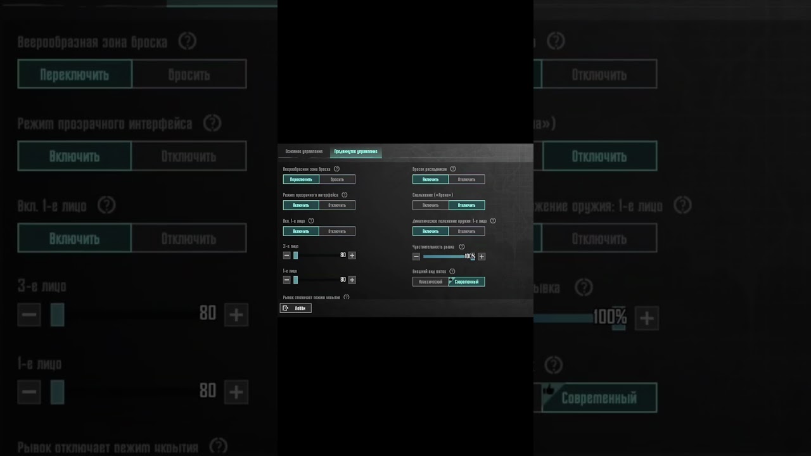This screenshot has height=456, width=811.
Task: Open help for Чувствительность рывка
Action: click(461, 247)
